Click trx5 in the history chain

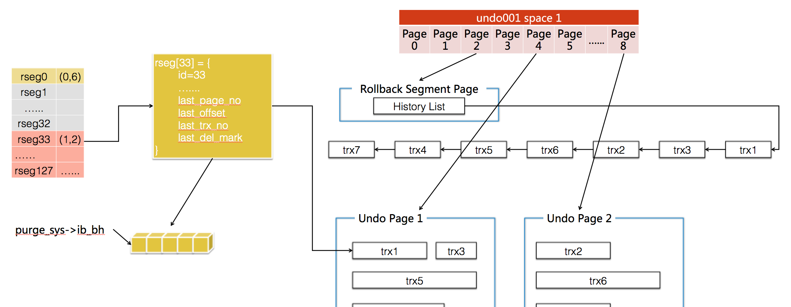click(484, 150)
